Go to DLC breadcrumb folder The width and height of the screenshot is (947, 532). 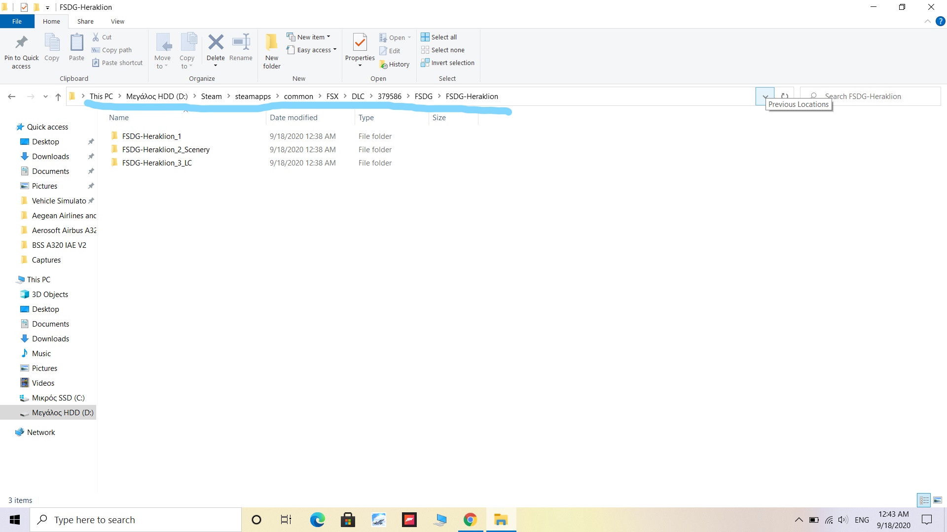(x=358, y=97)
